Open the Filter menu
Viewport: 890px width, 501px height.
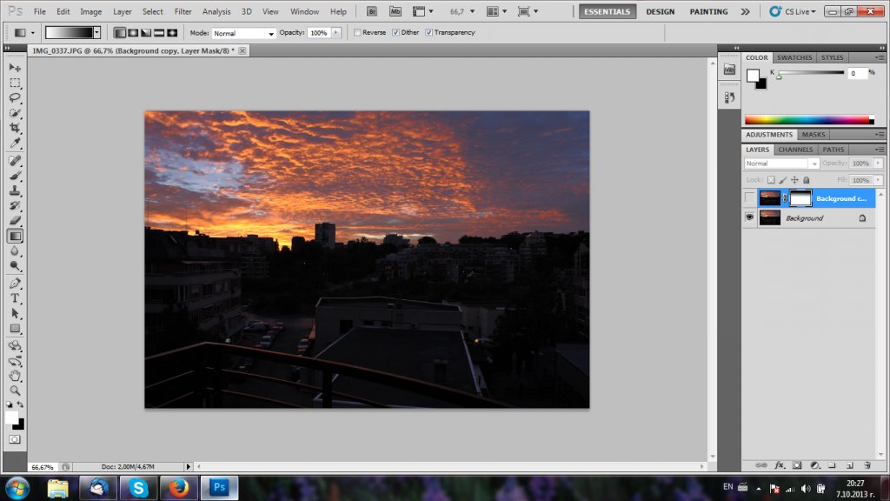click(183, 11)
